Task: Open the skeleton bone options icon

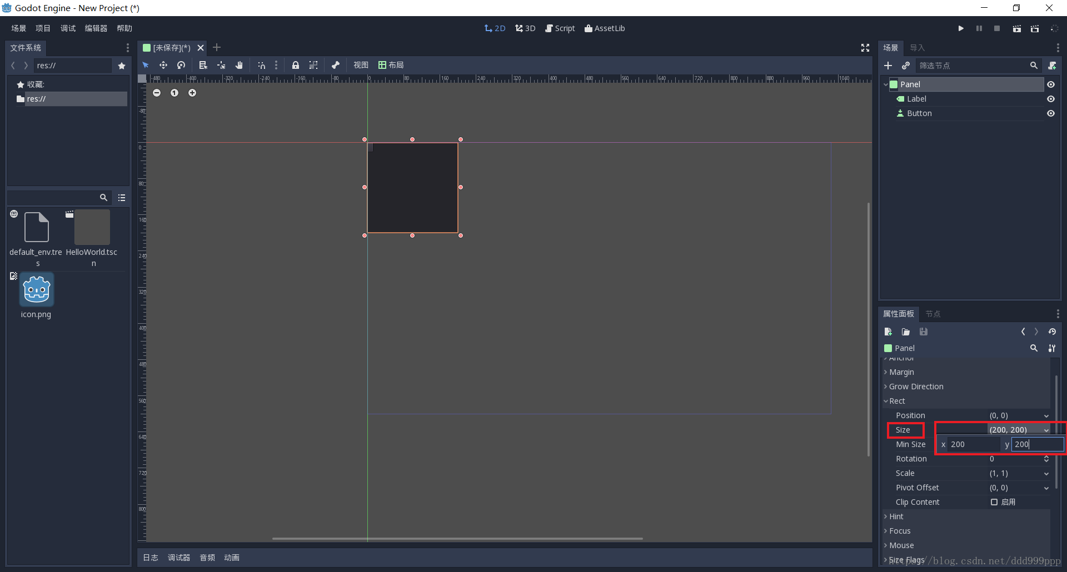Action: (x=336, y=65)
